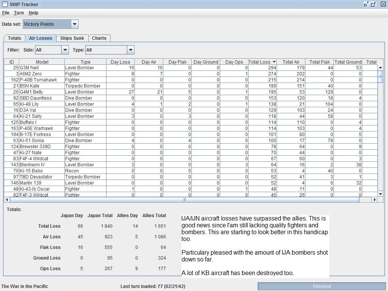
Task: Sort table by Day Ops column
Action: click(234, 62)
